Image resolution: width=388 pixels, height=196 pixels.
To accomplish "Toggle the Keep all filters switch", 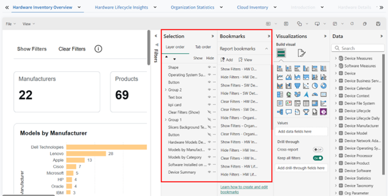I will pos(317,157).
